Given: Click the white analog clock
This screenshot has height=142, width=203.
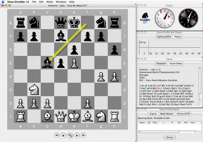Looking at the screenshot, I should coord(165,18).
